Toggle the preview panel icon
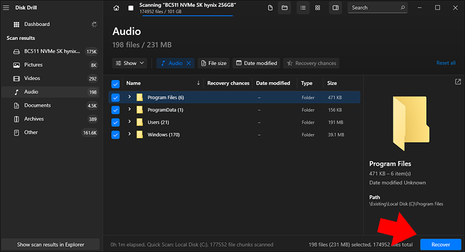This screenshot has width=465, height=252. [335, 8]
